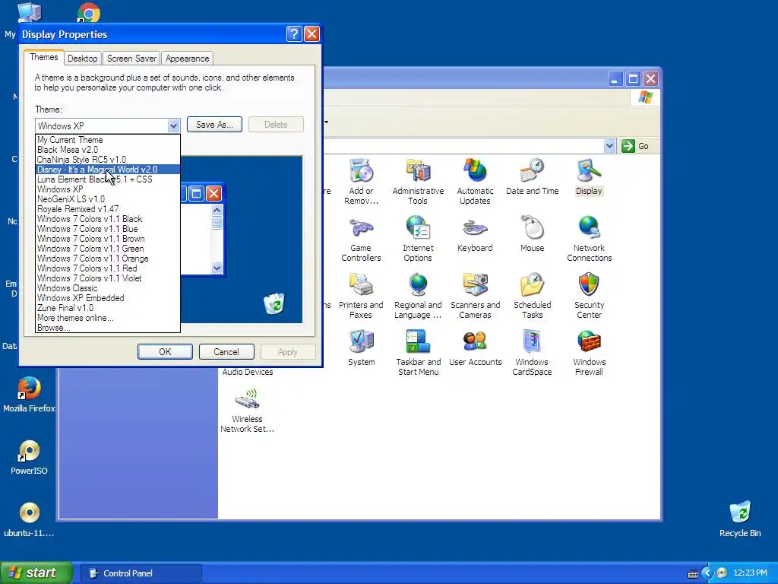Choose Windows Classic theme
Screen dimensions: 778x584
pyautogui.click(x=108, y=288)
